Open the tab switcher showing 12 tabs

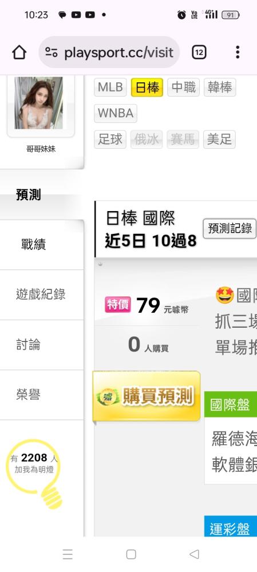coord(199,53)
